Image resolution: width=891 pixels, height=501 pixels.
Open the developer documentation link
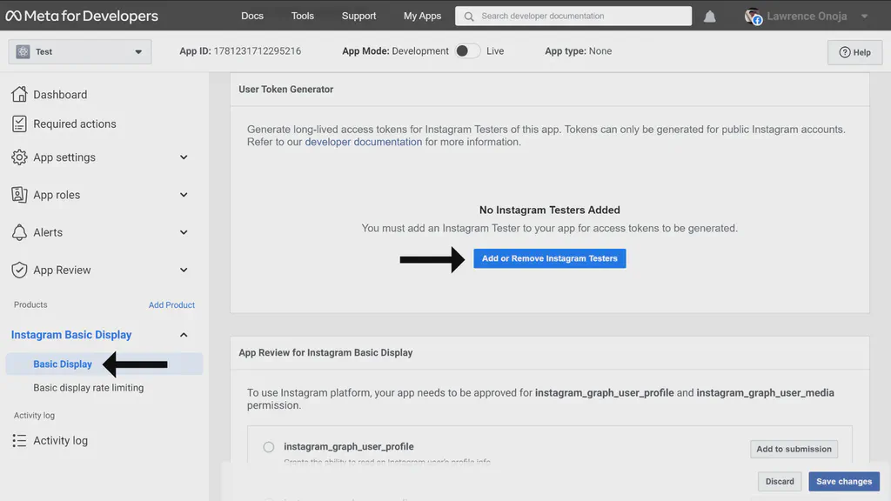point(363,142)
